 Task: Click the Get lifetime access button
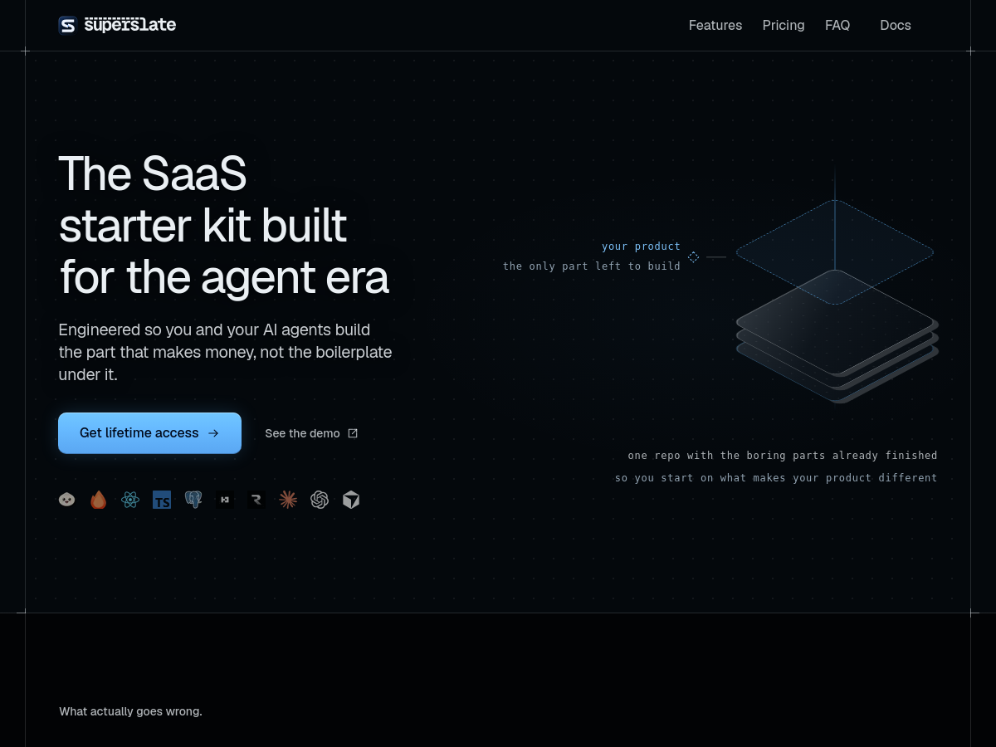tap(149, 433)
